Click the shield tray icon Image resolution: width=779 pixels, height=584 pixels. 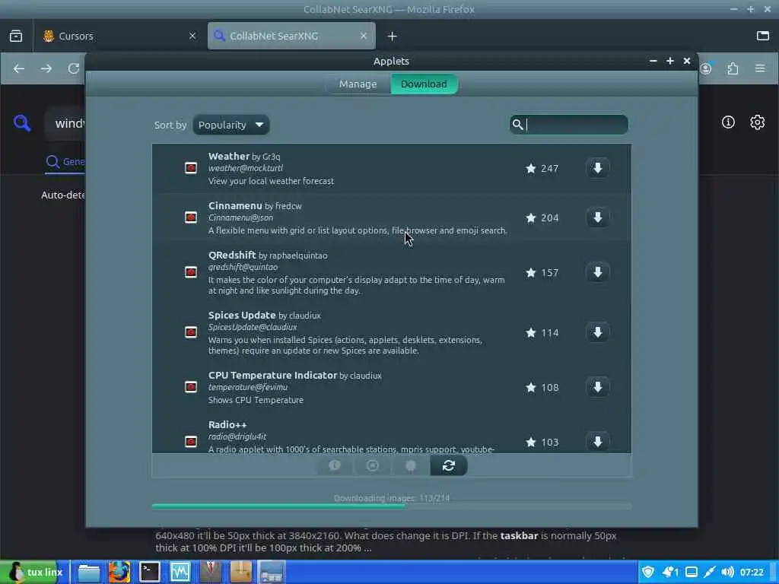tap(648, 572)
